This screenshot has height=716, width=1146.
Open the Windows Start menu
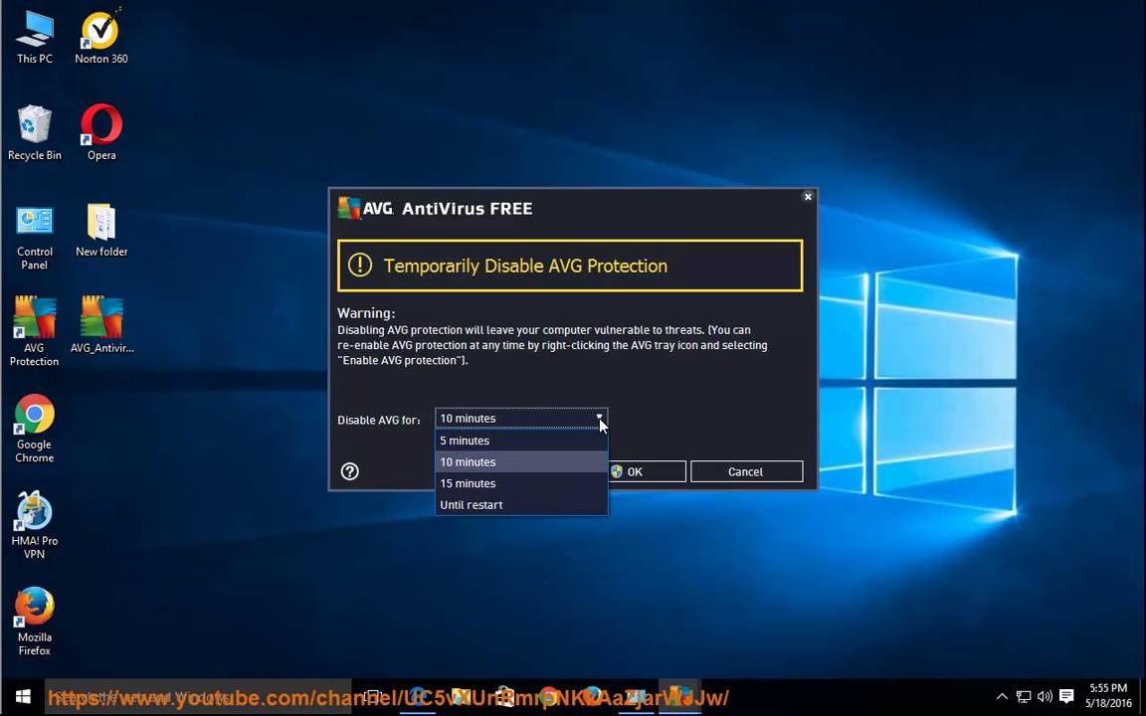click(23, 696)
